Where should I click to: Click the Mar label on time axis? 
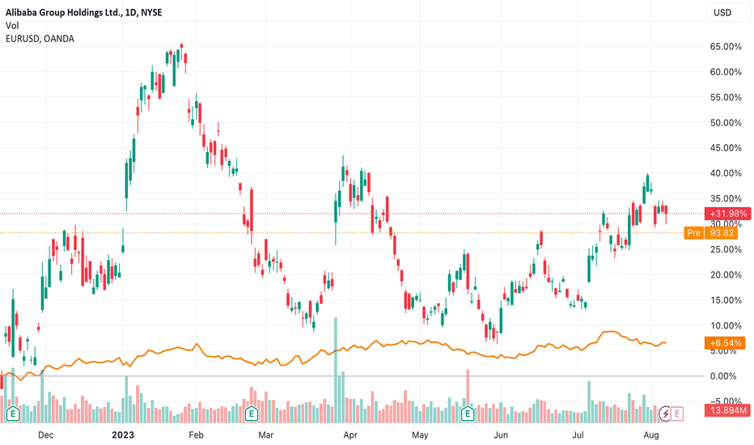(266, 435)
